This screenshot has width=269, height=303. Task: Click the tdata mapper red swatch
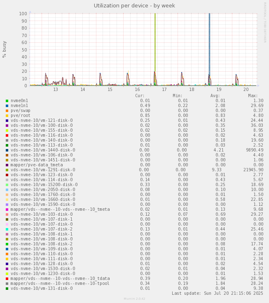[7, 279]
